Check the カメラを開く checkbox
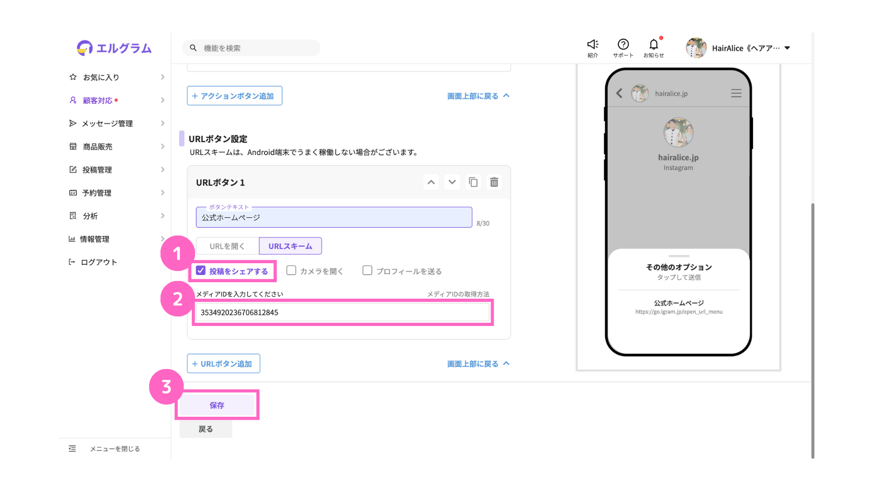Screen dimensions: 873x491 coord(291,271)
